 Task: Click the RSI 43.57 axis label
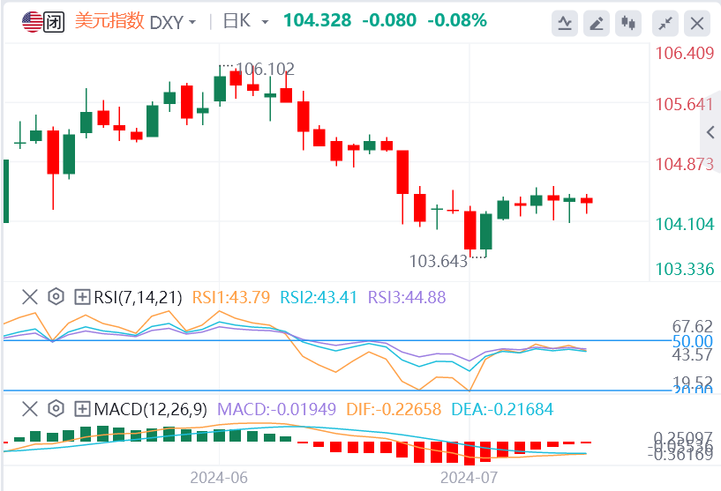click(692, 354)
